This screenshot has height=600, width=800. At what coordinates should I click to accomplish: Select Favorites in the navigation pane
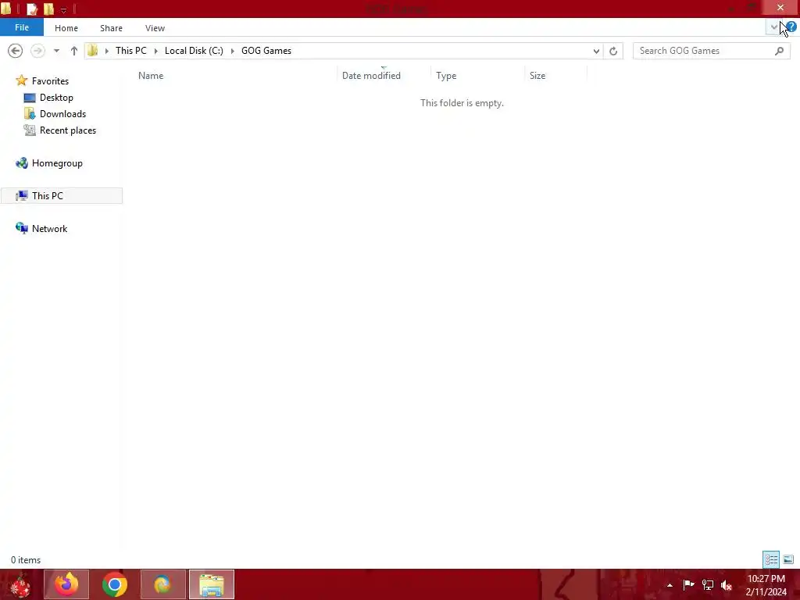pyautogui.click(x=50, y=80)
